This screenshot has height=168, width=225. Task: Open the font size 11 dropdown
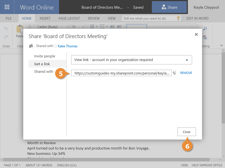78,27
